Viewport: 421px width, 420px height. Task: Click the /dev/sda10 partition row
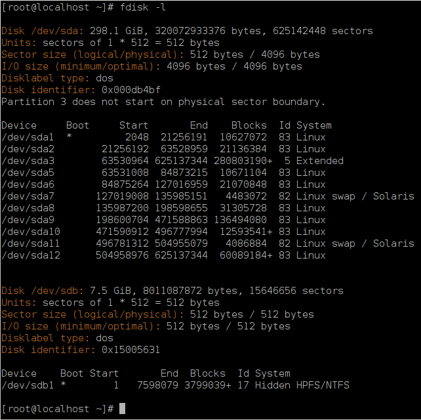(163, 232)
